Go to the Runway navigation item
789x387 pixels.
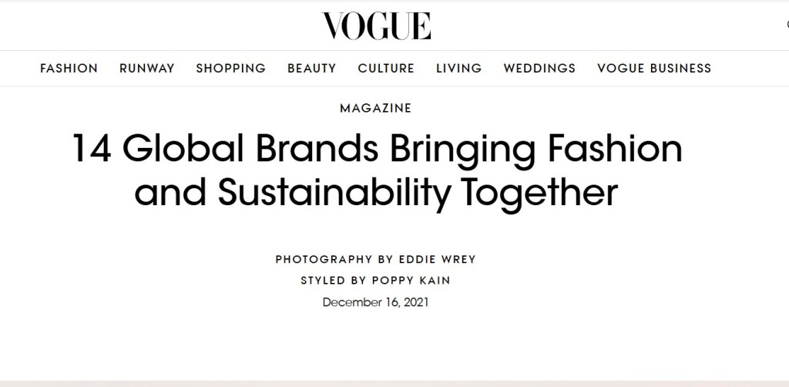pyautogui.click(x=146, y=68)
